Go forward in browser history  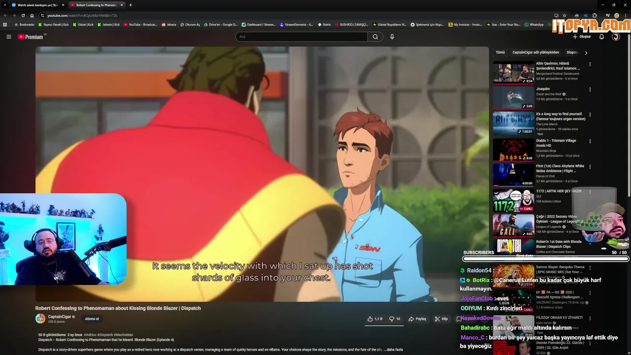pos(14,15)
